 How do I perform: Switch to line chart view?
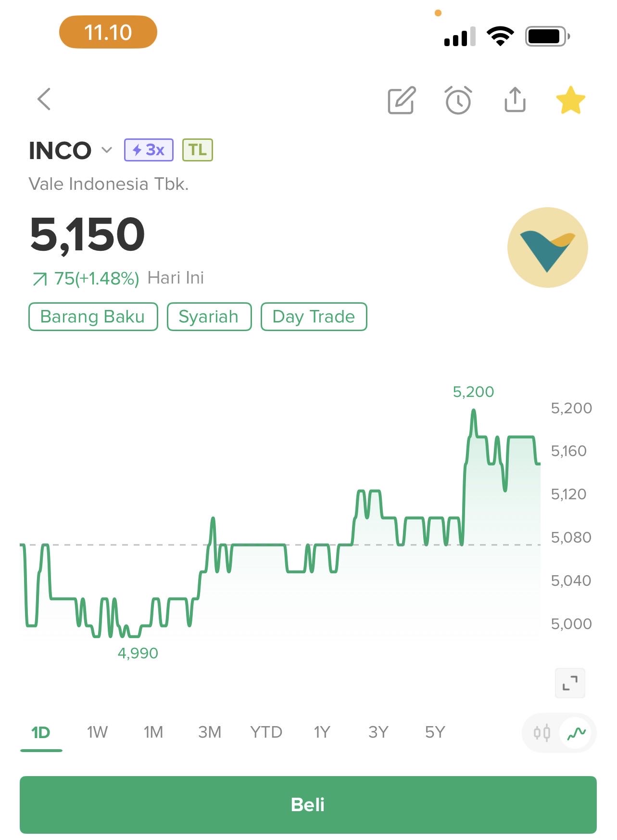pyautogui.click(x=576, y=733)
